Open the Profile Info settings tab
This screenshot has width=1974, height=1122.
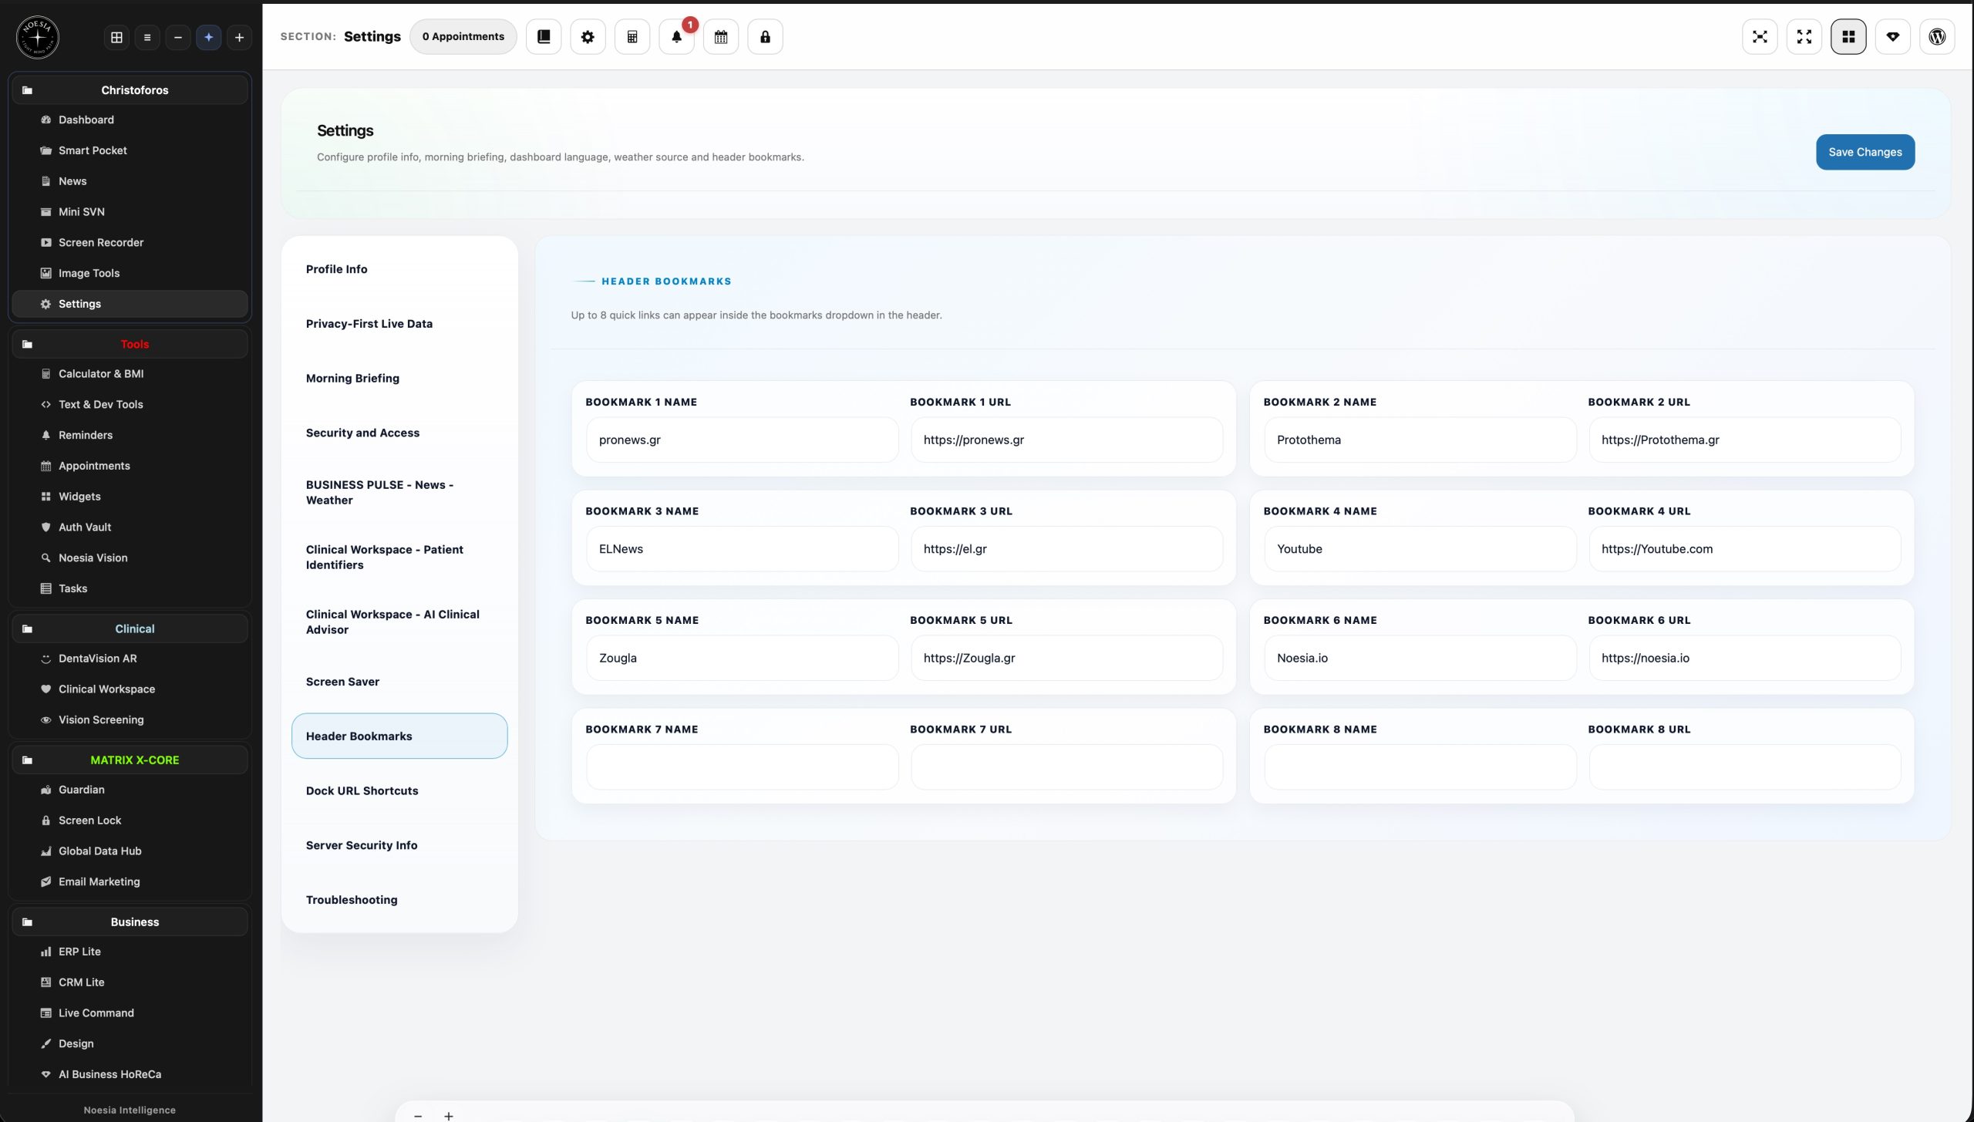point(399,269)
